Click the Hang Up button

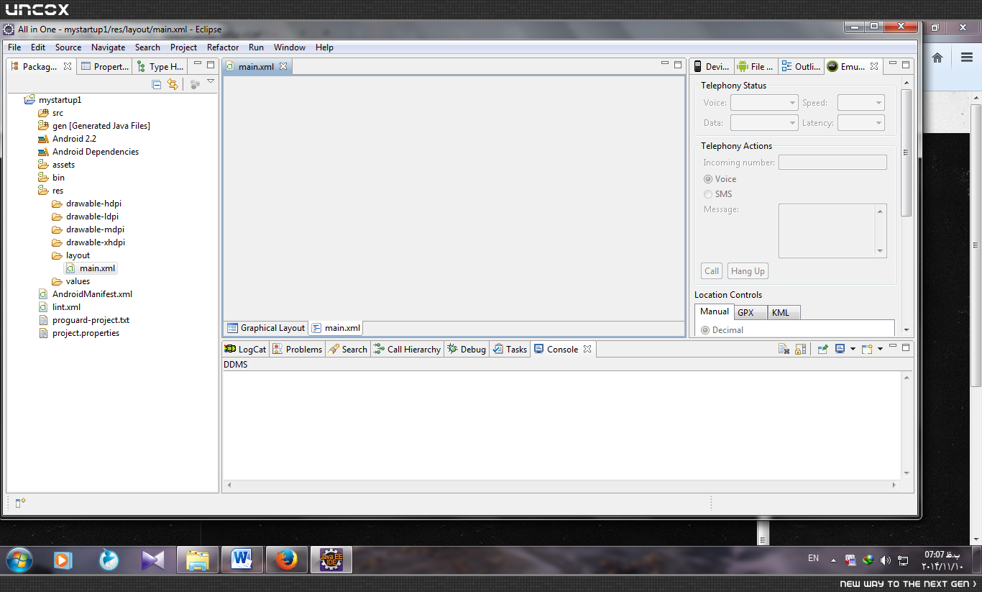748,271
